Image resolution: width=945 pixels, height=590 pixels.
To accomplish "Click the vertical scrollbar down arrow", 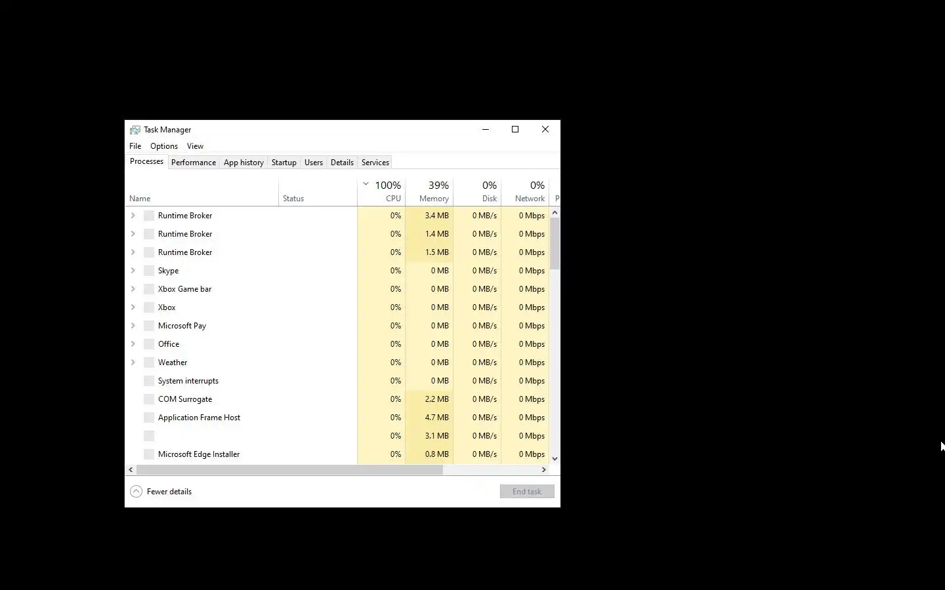I will coord(555,459).
